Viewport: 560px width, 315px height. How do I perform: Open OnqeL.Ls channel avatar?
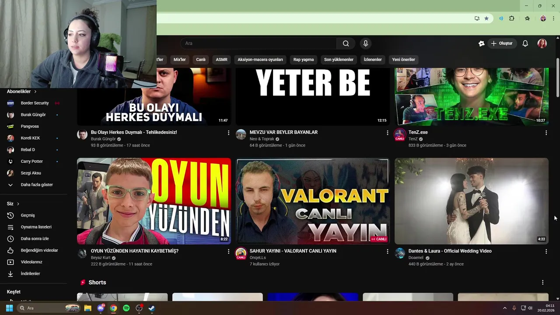pos(241,254)
